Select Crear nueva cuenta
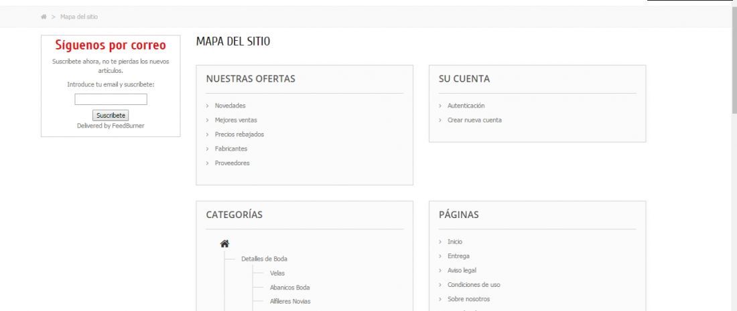Screen dimensions: 737x311 click(x=474, y=120)
